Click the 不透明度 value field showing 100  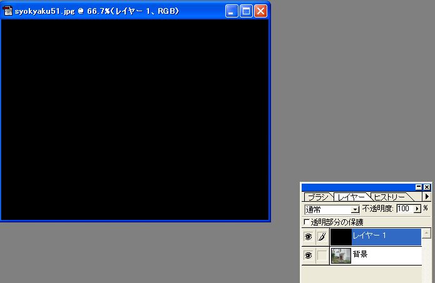pyautogui.click(x=405, y=209)
